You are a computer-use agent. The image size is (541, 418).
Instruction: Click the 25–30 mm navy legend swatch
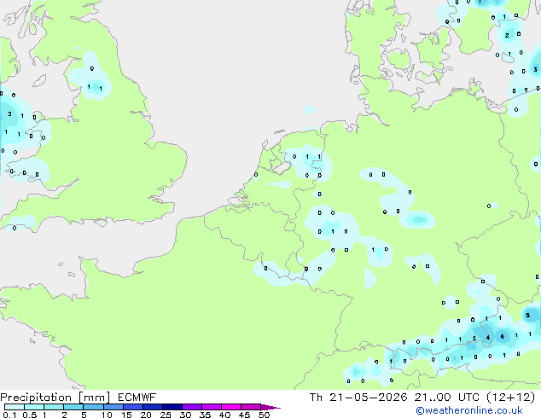(172, 407)
